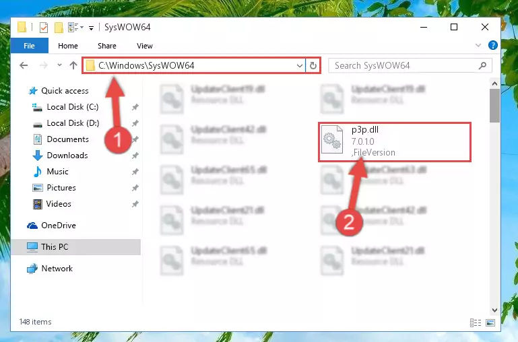
Task: Open Explorer help question mark
Action: 492,45
